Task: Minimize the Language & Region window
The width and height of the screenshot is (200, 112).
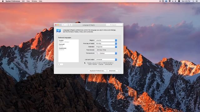Action: click(58, 25)
